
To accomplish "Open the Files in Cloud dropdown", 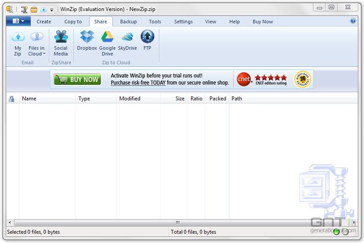I will [x=37, y=44].
